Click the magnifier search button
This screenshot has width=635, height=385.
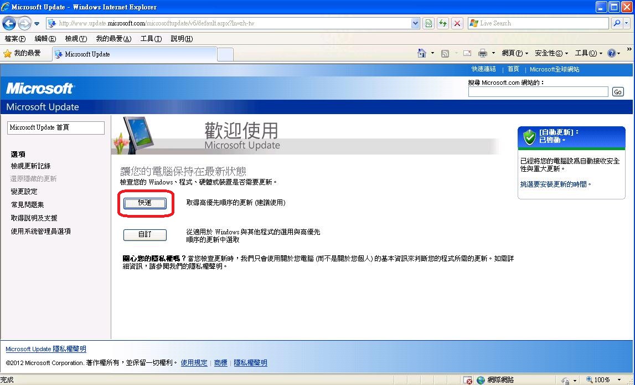616,23
